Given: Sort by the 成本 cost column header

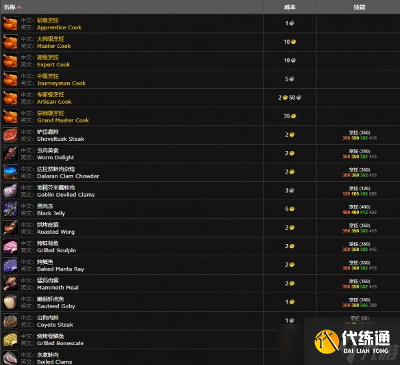Looking at the screenshot, I should 290,7.
